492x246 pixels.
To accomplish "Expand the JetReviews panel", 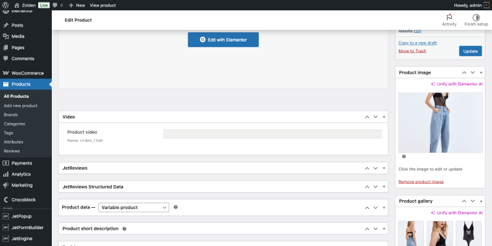I will coord(384,168).
